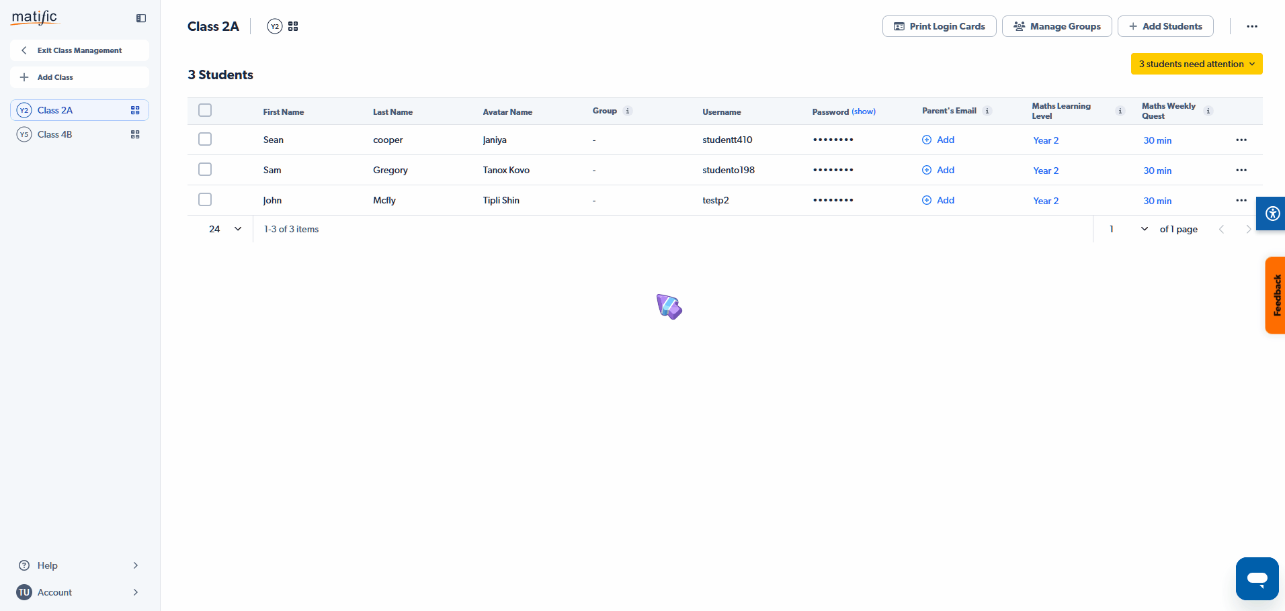The image size is (1285, 611).
Task: Expand the Help menu in sidebar
Action: (79, 565)
